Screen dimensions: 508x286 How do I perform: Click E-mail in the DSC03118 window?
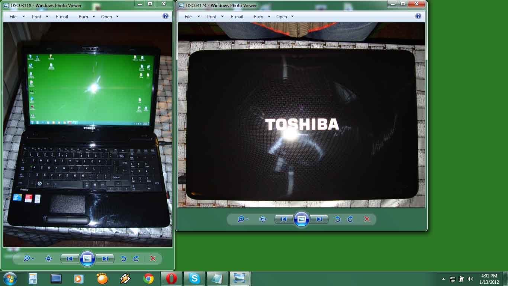[62, 16]
